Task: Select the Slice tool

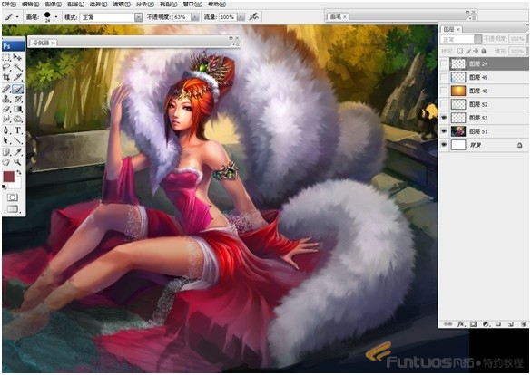Action: [17, 77]
